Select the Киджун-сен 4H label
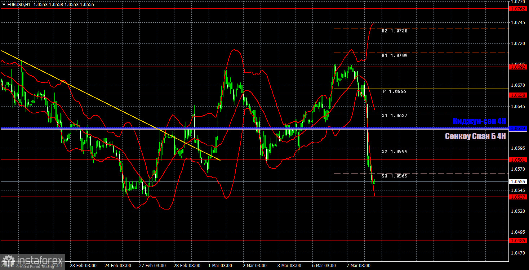The width and height of the screenshot is (529, 270). [479, 121]
